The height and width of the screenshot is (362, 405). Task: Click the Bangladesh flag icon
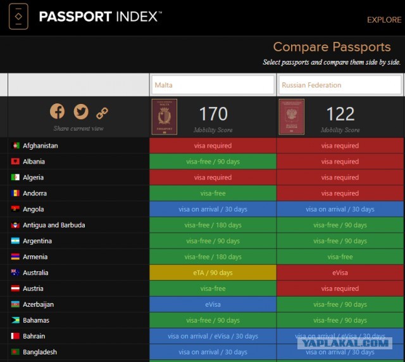click(15, 352)
